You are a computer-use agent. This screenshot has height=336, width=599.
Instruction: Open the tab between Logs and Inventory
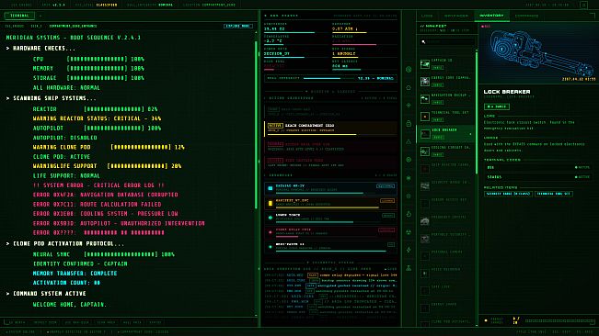tap(456, 16)
